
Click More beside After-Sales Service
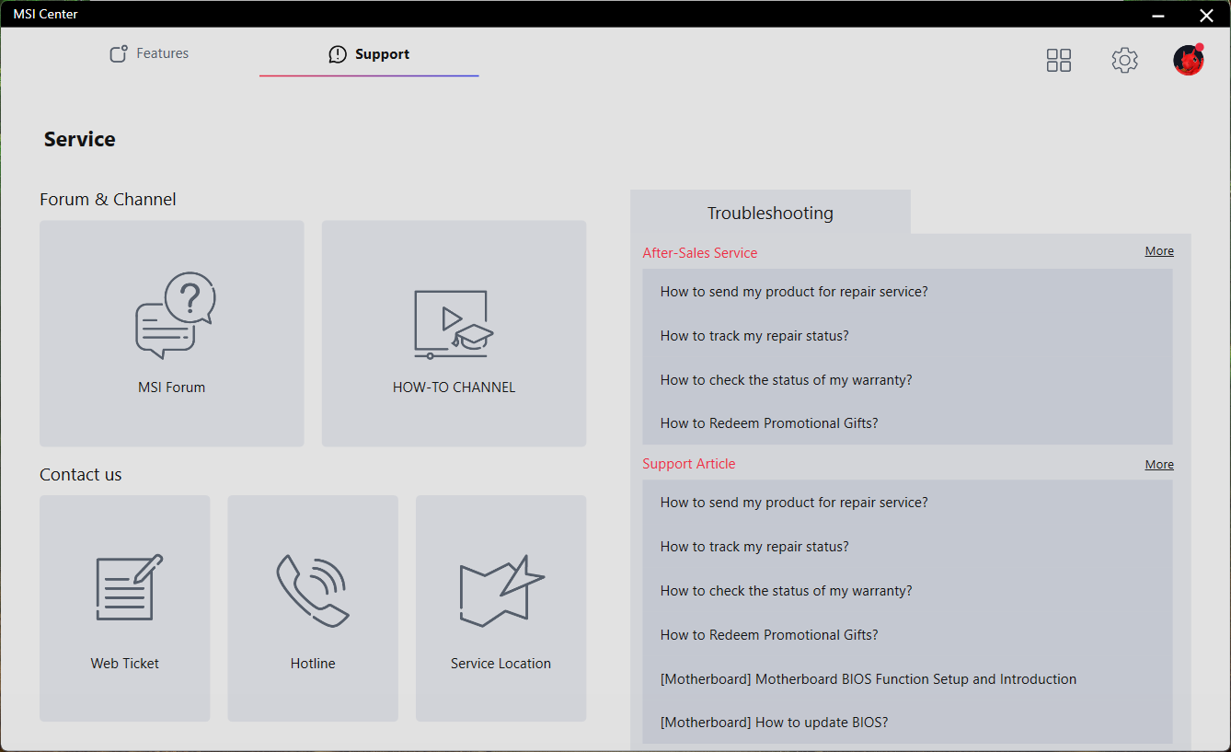(x=1159, y=251)
